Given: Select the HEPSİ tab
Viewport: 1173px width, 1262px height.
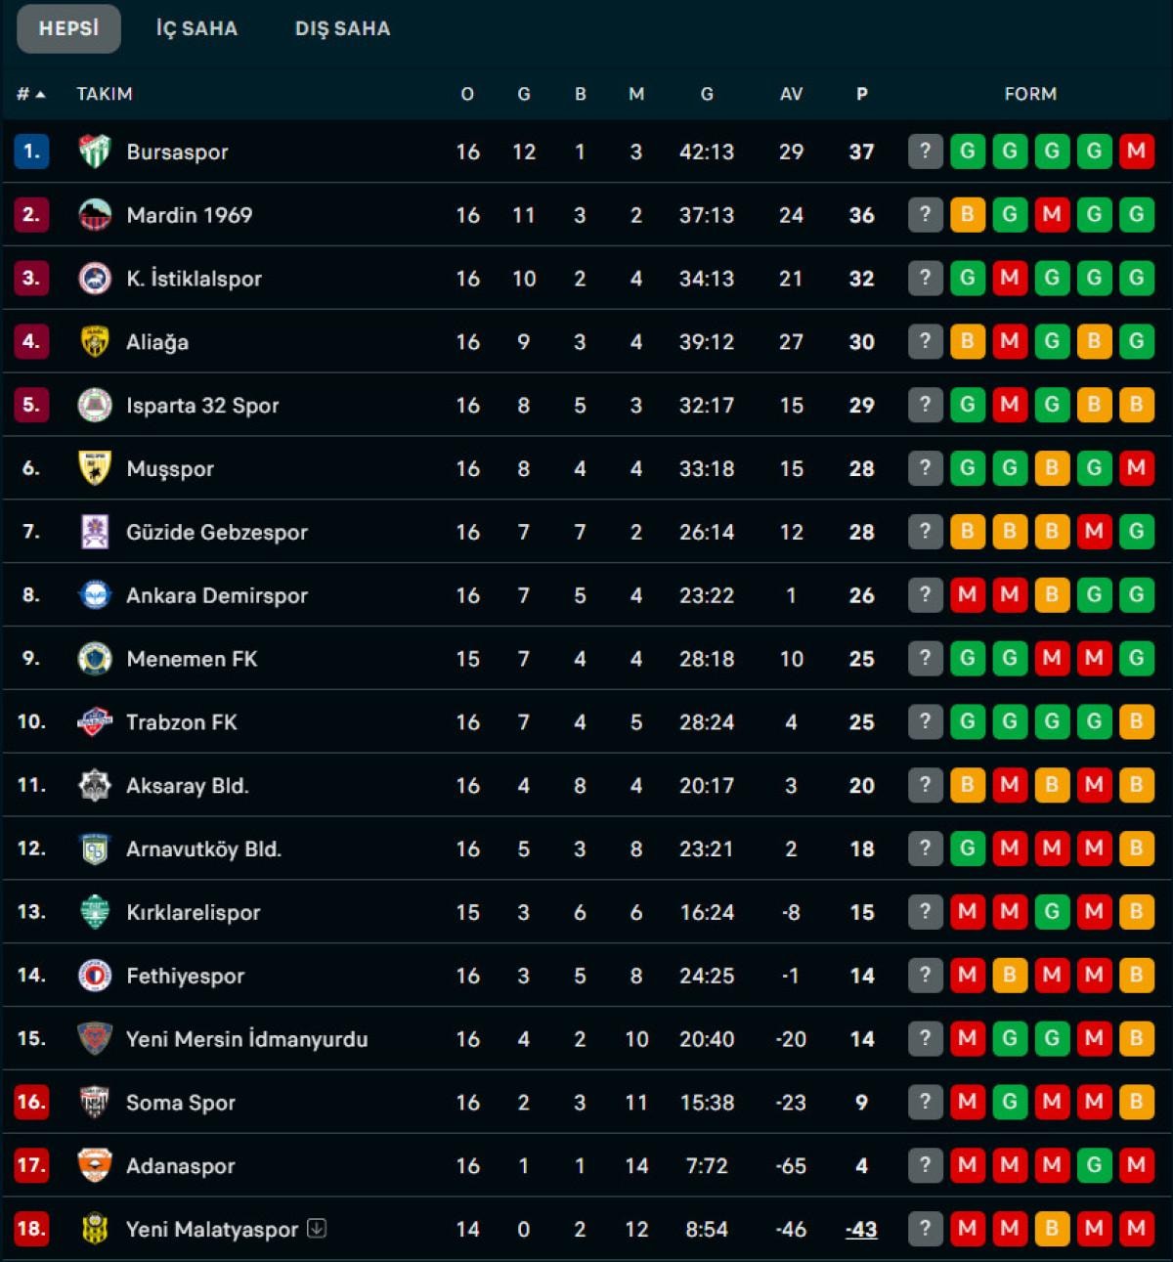Looking at the screenshot, I should click(x=68, y=28).
